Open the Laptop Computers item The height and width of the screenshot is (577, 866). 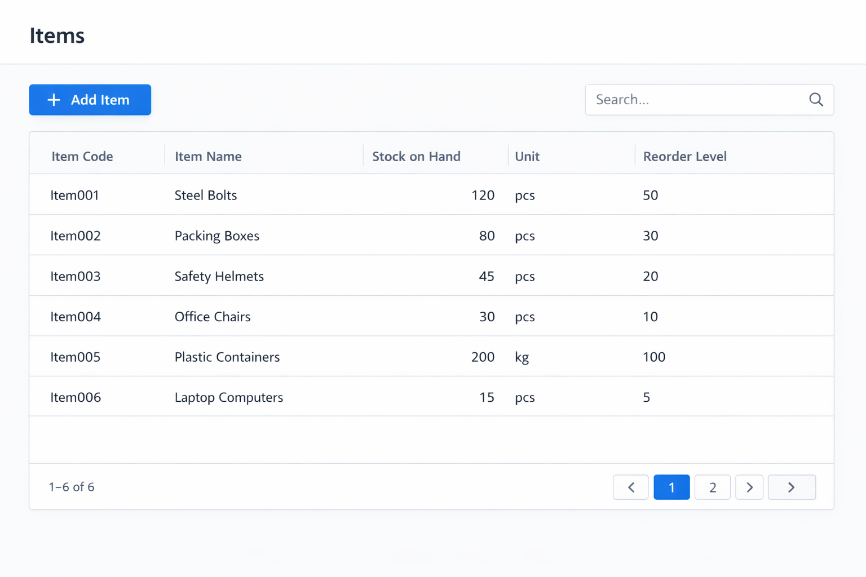point(229,398)
